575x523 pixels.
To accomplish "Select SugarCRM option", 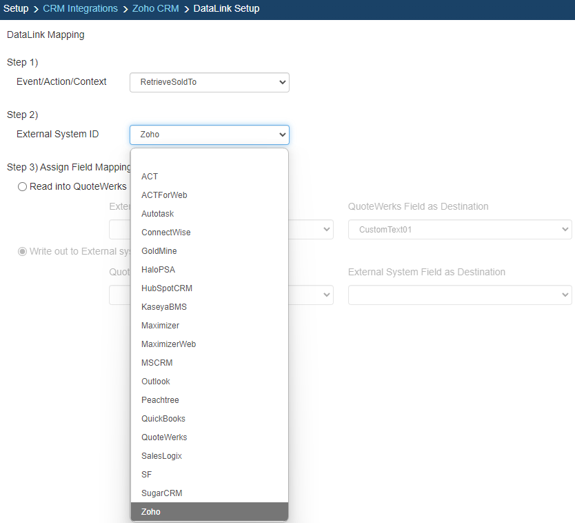I will (161, 493).
